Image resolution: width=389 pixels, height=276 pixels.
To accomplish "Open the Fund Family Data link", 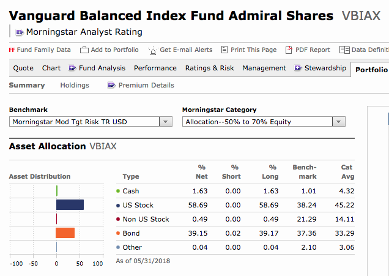I will [x=43, y=50].
